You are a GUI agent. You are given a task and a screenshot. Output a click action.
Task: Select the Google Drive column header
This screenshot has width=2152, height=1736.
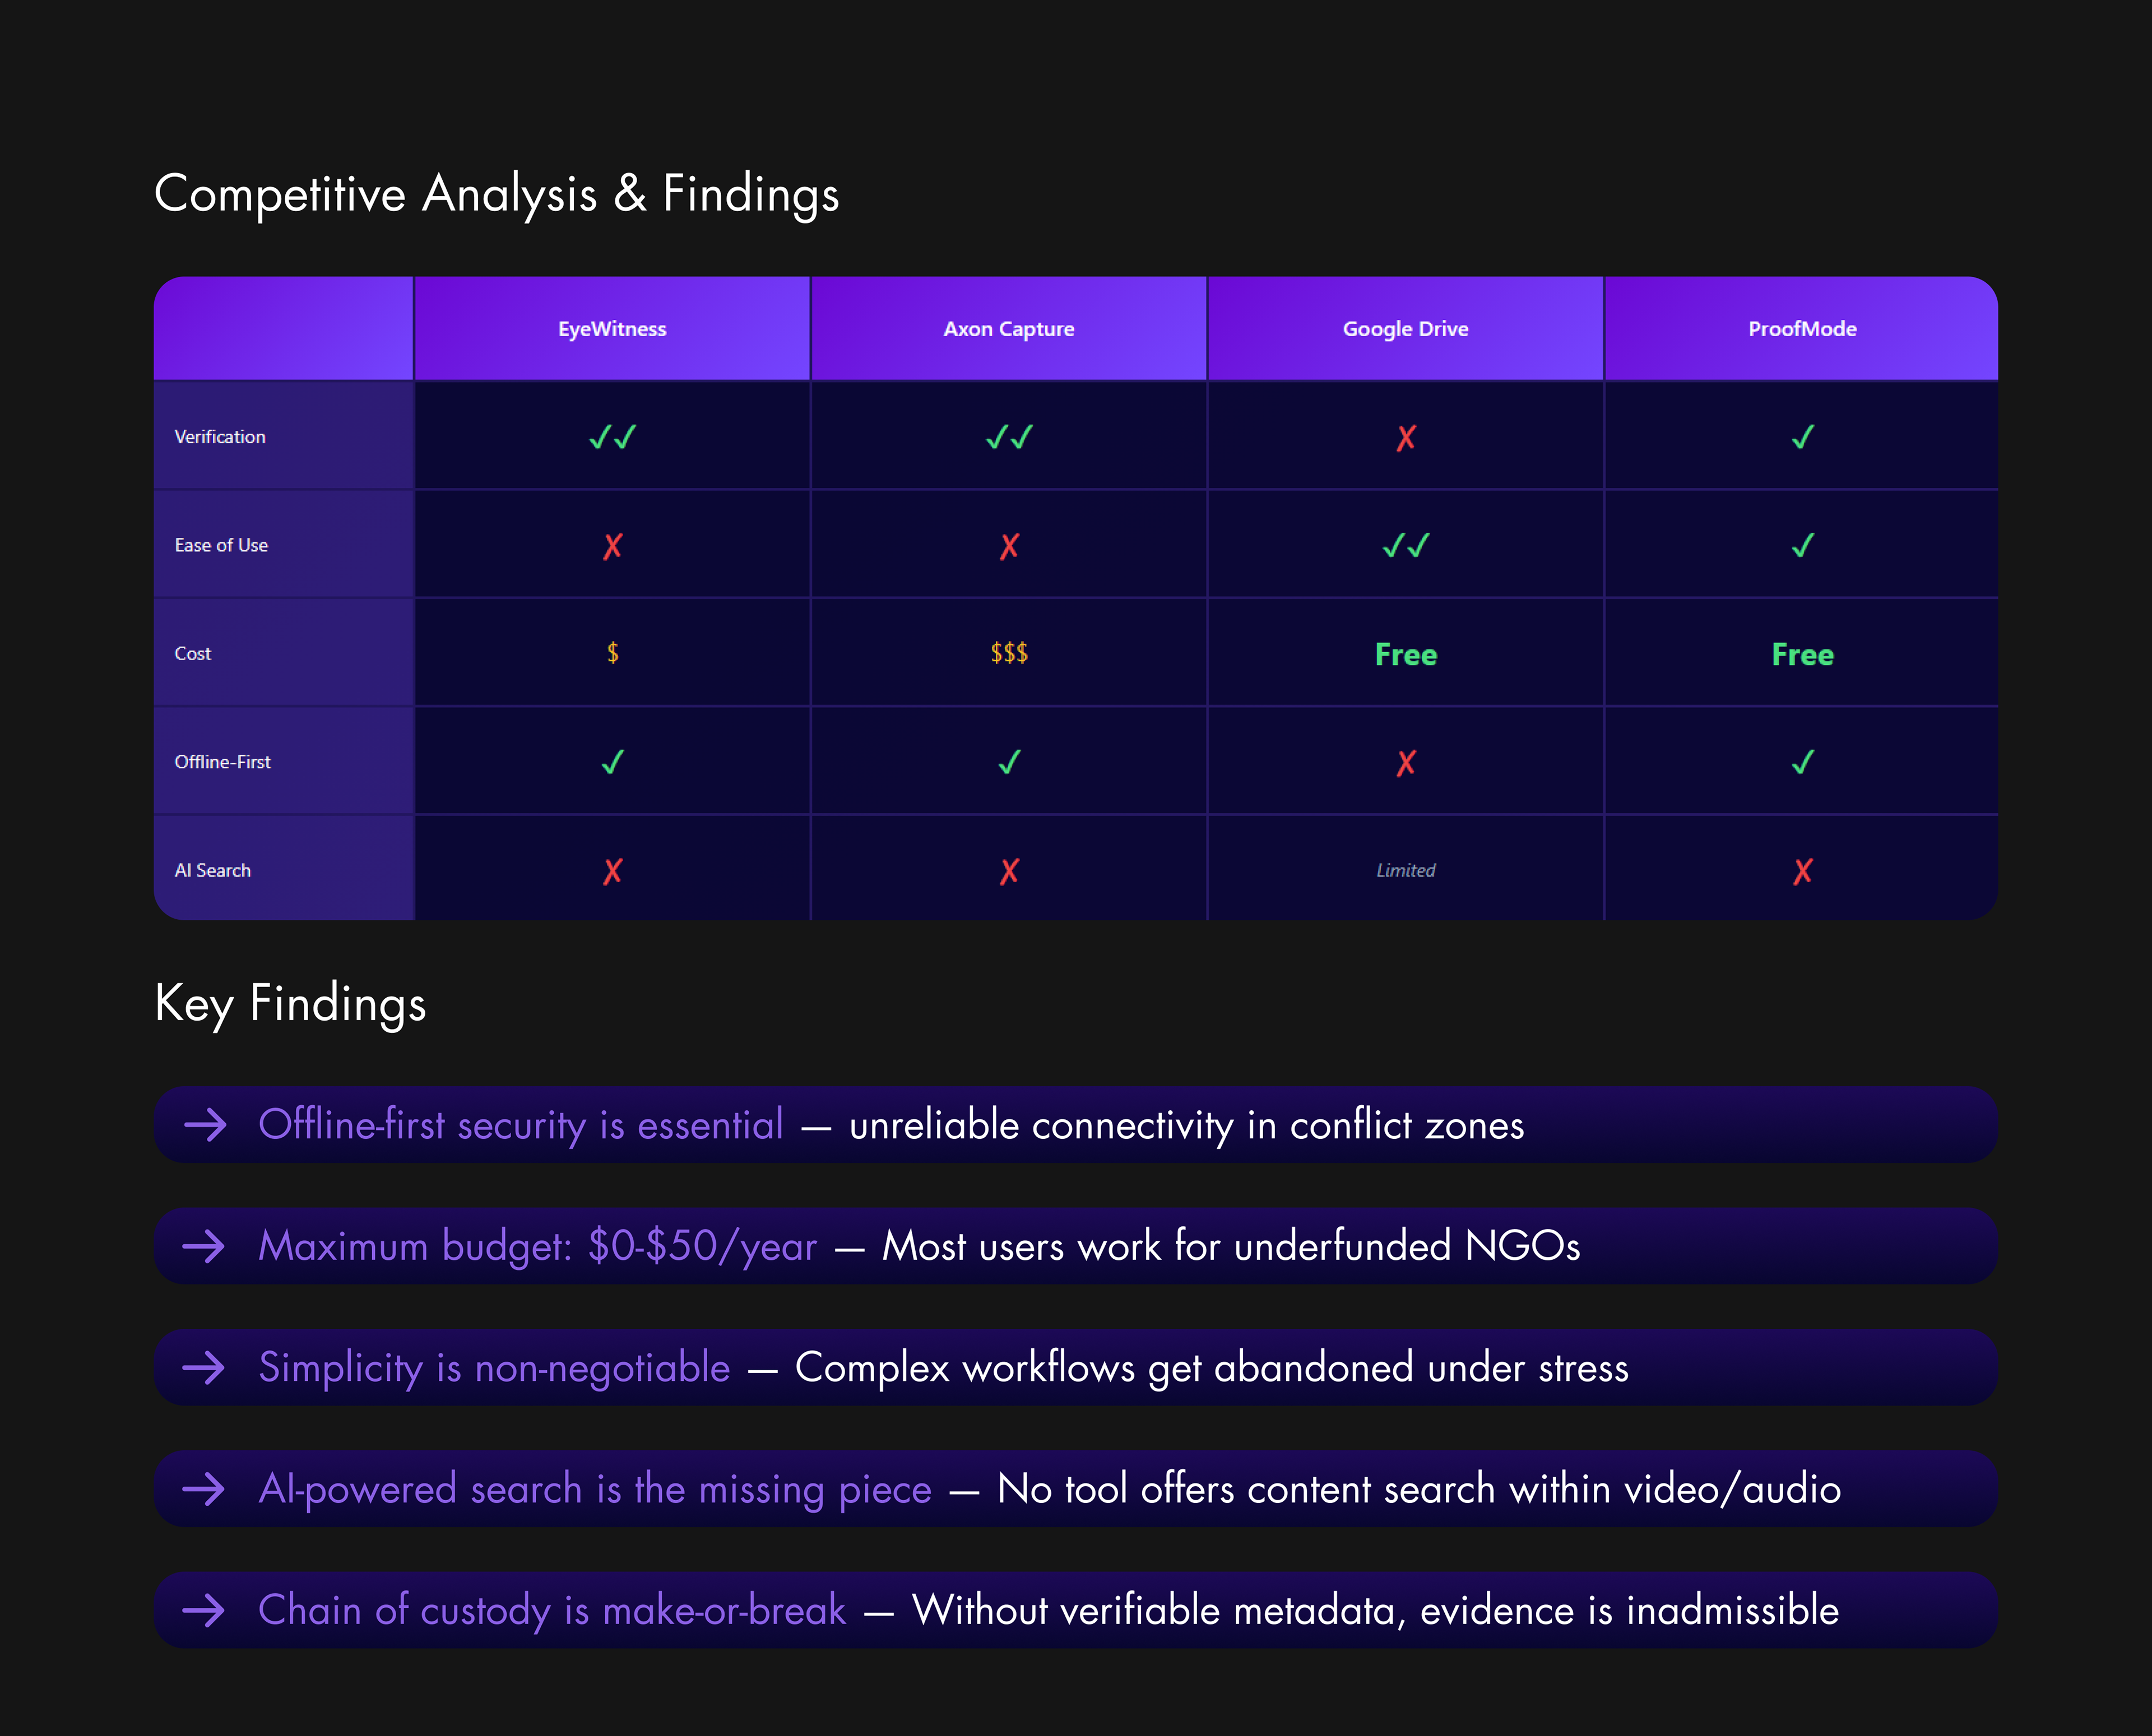pyautogui.click(x=1406, y=329)
